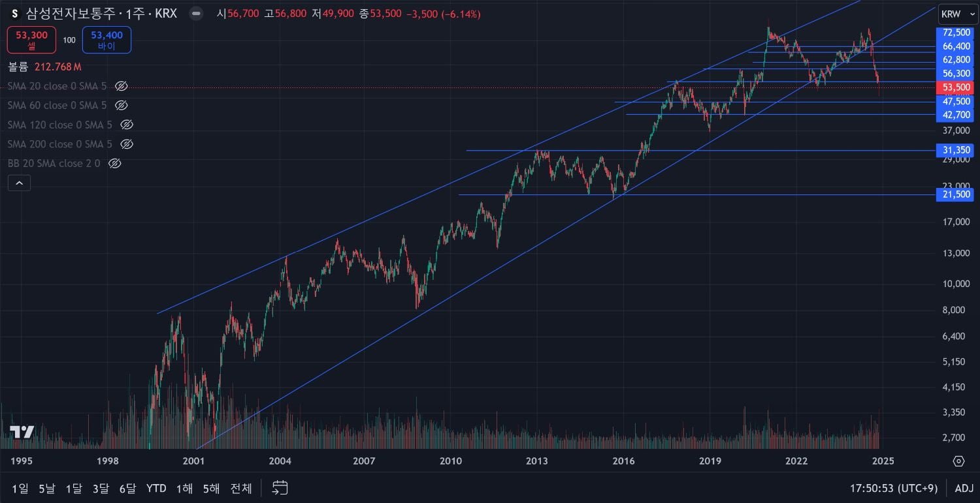Viewport: 980px width, 503px height.
Task: Click the Samsung Electronics symbol logo icon
Action: [x=14, y=13]
